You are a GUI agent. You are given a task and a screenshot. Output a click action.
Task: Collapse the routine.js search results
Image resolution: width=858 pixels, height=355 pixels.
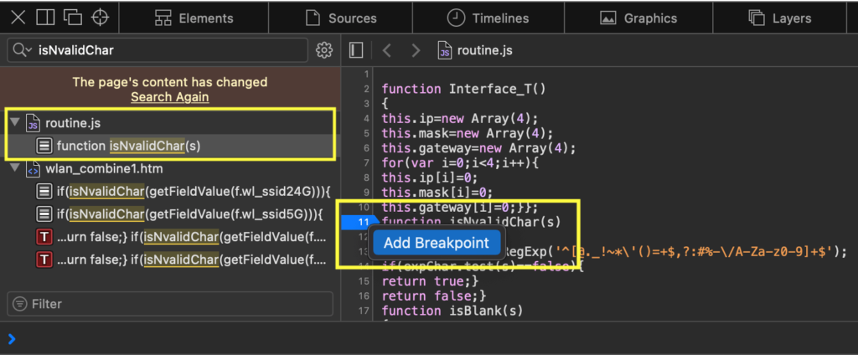point(14,123)
